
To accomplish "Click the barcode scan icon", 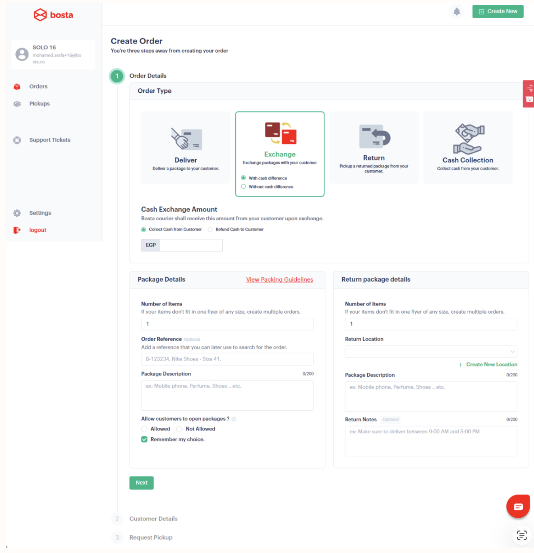I will [522, 535].
